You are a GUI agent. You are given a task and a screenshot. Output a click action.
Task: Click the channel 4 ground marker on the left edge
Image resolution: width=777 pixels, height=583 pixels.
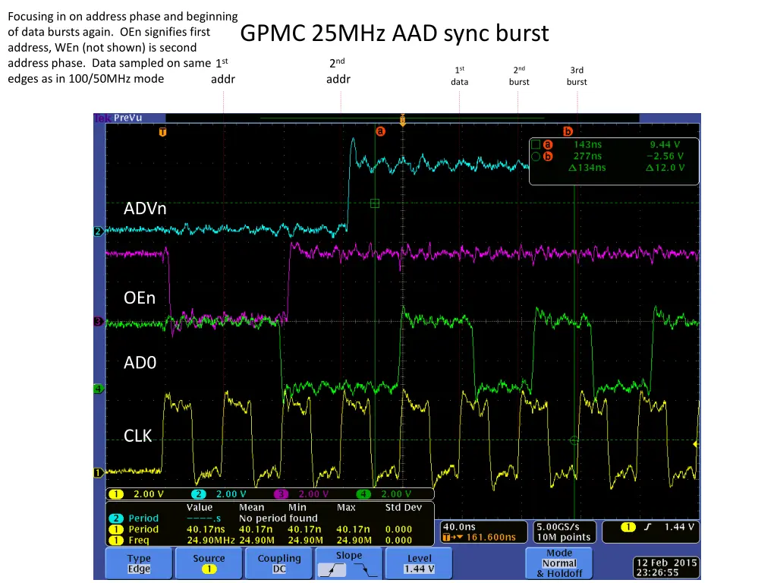click(x=98, y=389)
